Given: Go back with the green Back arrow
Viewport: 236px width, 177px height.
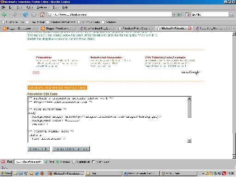Looking at the screenshot, I should tap(4, 15).
